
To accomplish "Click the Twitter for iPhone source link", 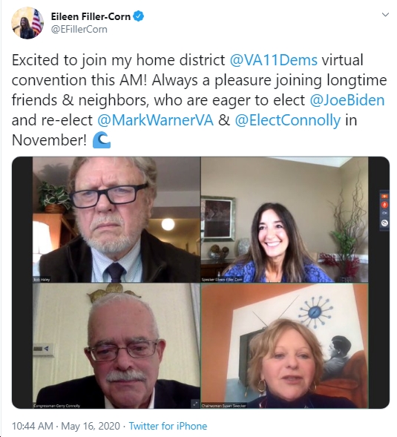I will [x=168, y=426].
